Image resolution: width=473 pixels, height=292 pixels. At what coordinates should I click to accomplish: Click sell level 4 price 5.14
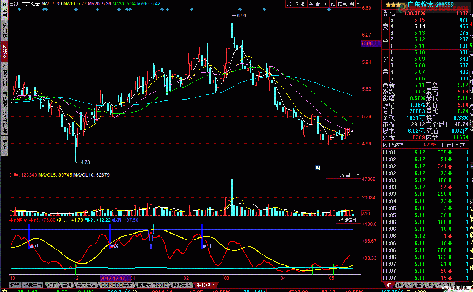(419, 26)
